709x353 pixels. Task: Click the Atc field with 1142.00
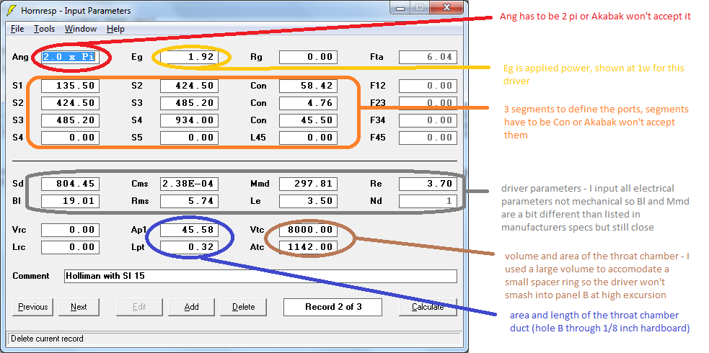309,247
